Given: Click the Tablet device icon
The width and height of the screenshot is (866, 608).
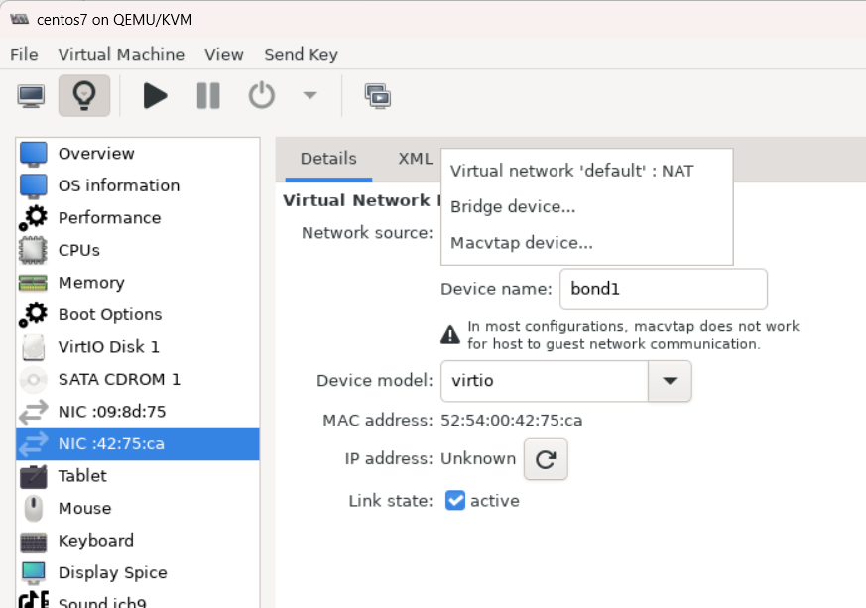Looking at the screenshot, I should click(x=33, y=476).
